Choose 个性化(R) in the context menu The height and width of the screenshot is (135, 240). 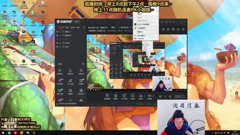pyautogui.click(x=146, y=38)
